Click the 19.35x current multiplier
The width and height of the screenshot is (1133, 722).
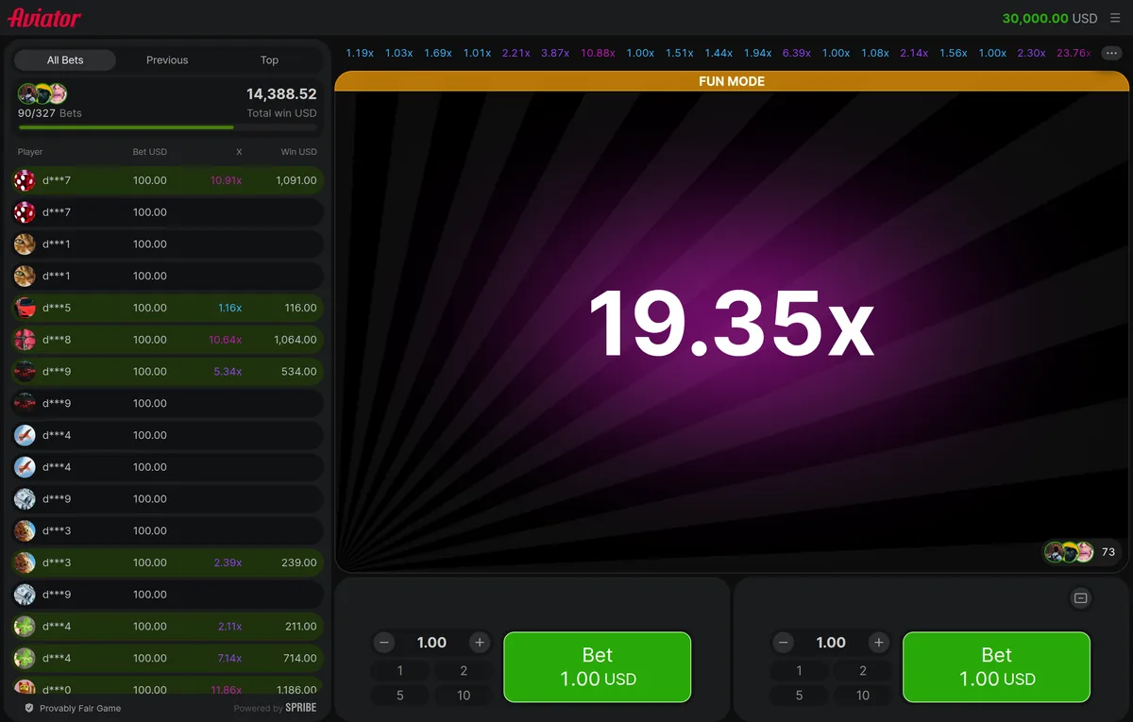coord(732,322)
